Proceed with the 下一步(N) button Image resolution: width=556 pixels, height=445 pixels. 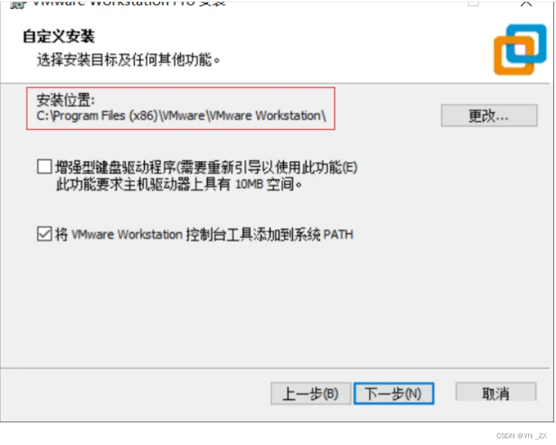pyautogui.click(x=394, y=394)
